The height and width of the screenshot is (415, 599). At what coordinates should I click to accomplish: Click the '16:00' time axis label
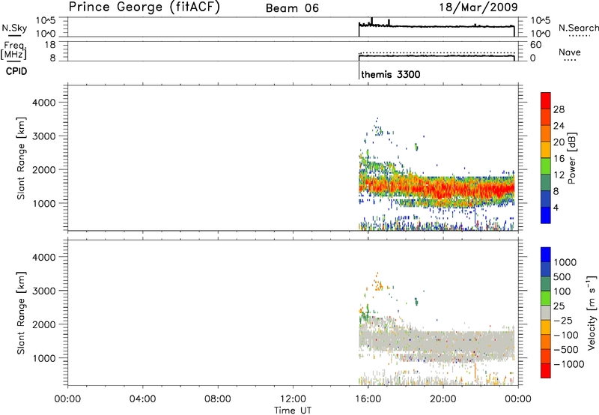point(368,399)
